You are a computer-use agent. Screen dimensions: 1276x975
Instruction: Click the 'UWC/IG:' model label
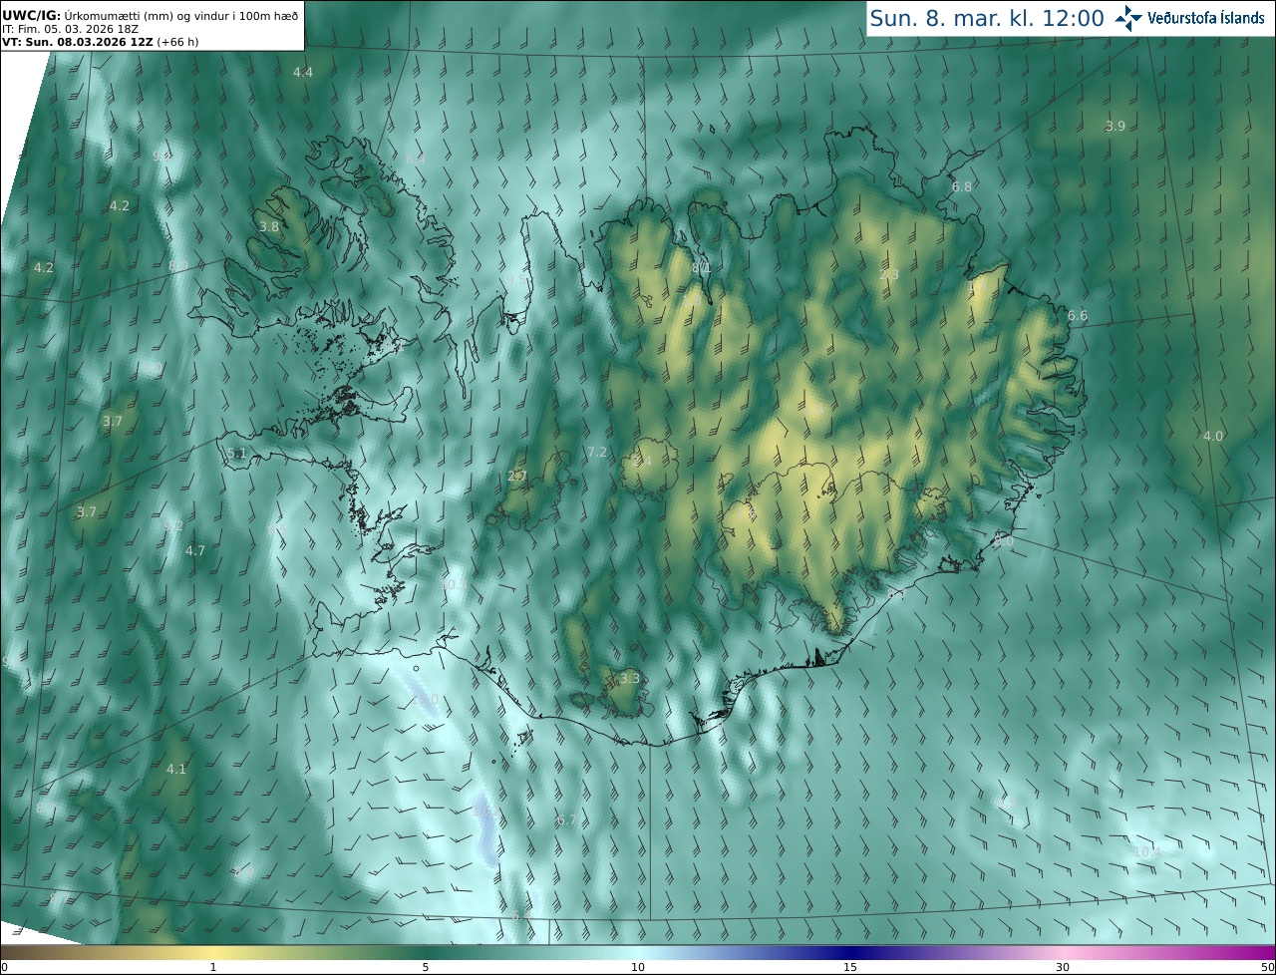(x=32, y=15)
